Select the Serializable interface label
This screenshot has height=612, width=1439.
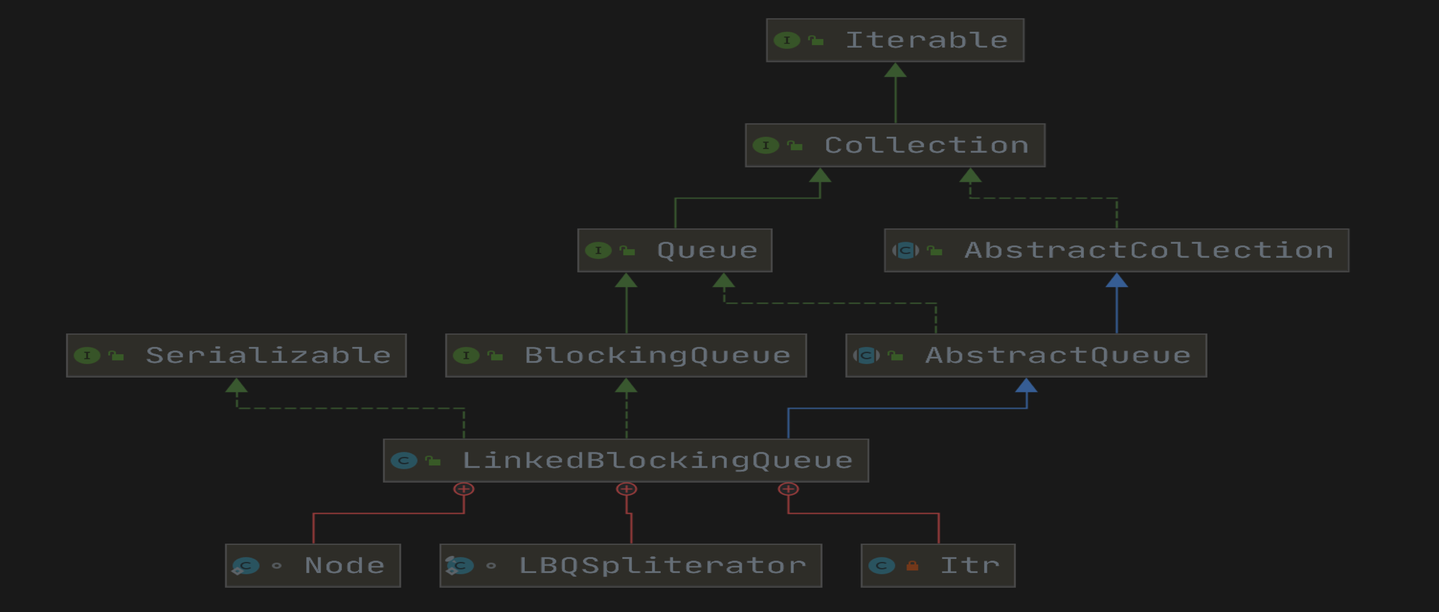click(268, 356)
